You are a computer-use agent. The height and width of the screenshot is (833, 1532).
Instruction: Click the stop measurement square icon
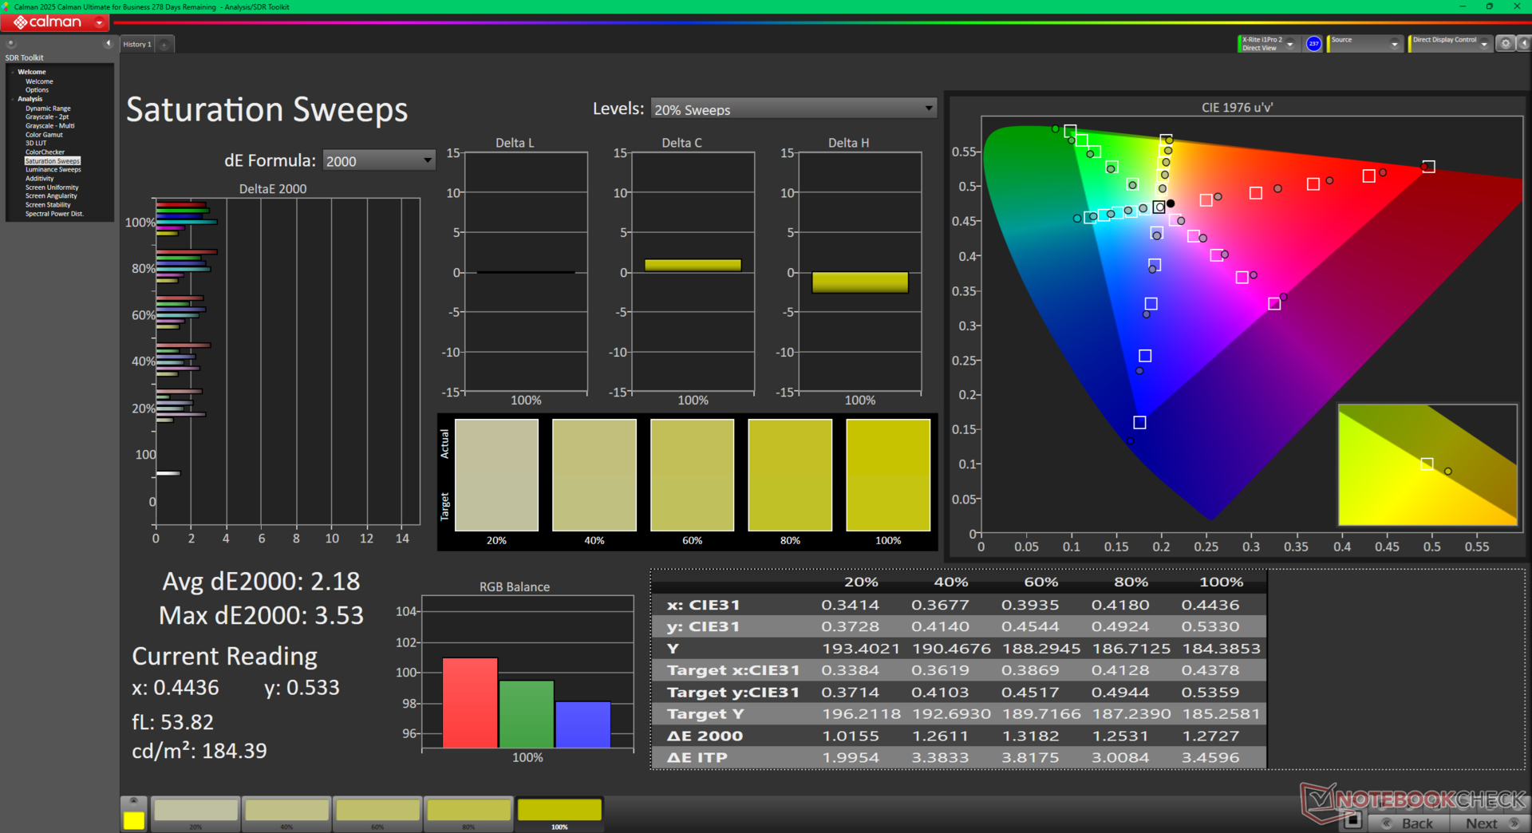coord(1352,820)
